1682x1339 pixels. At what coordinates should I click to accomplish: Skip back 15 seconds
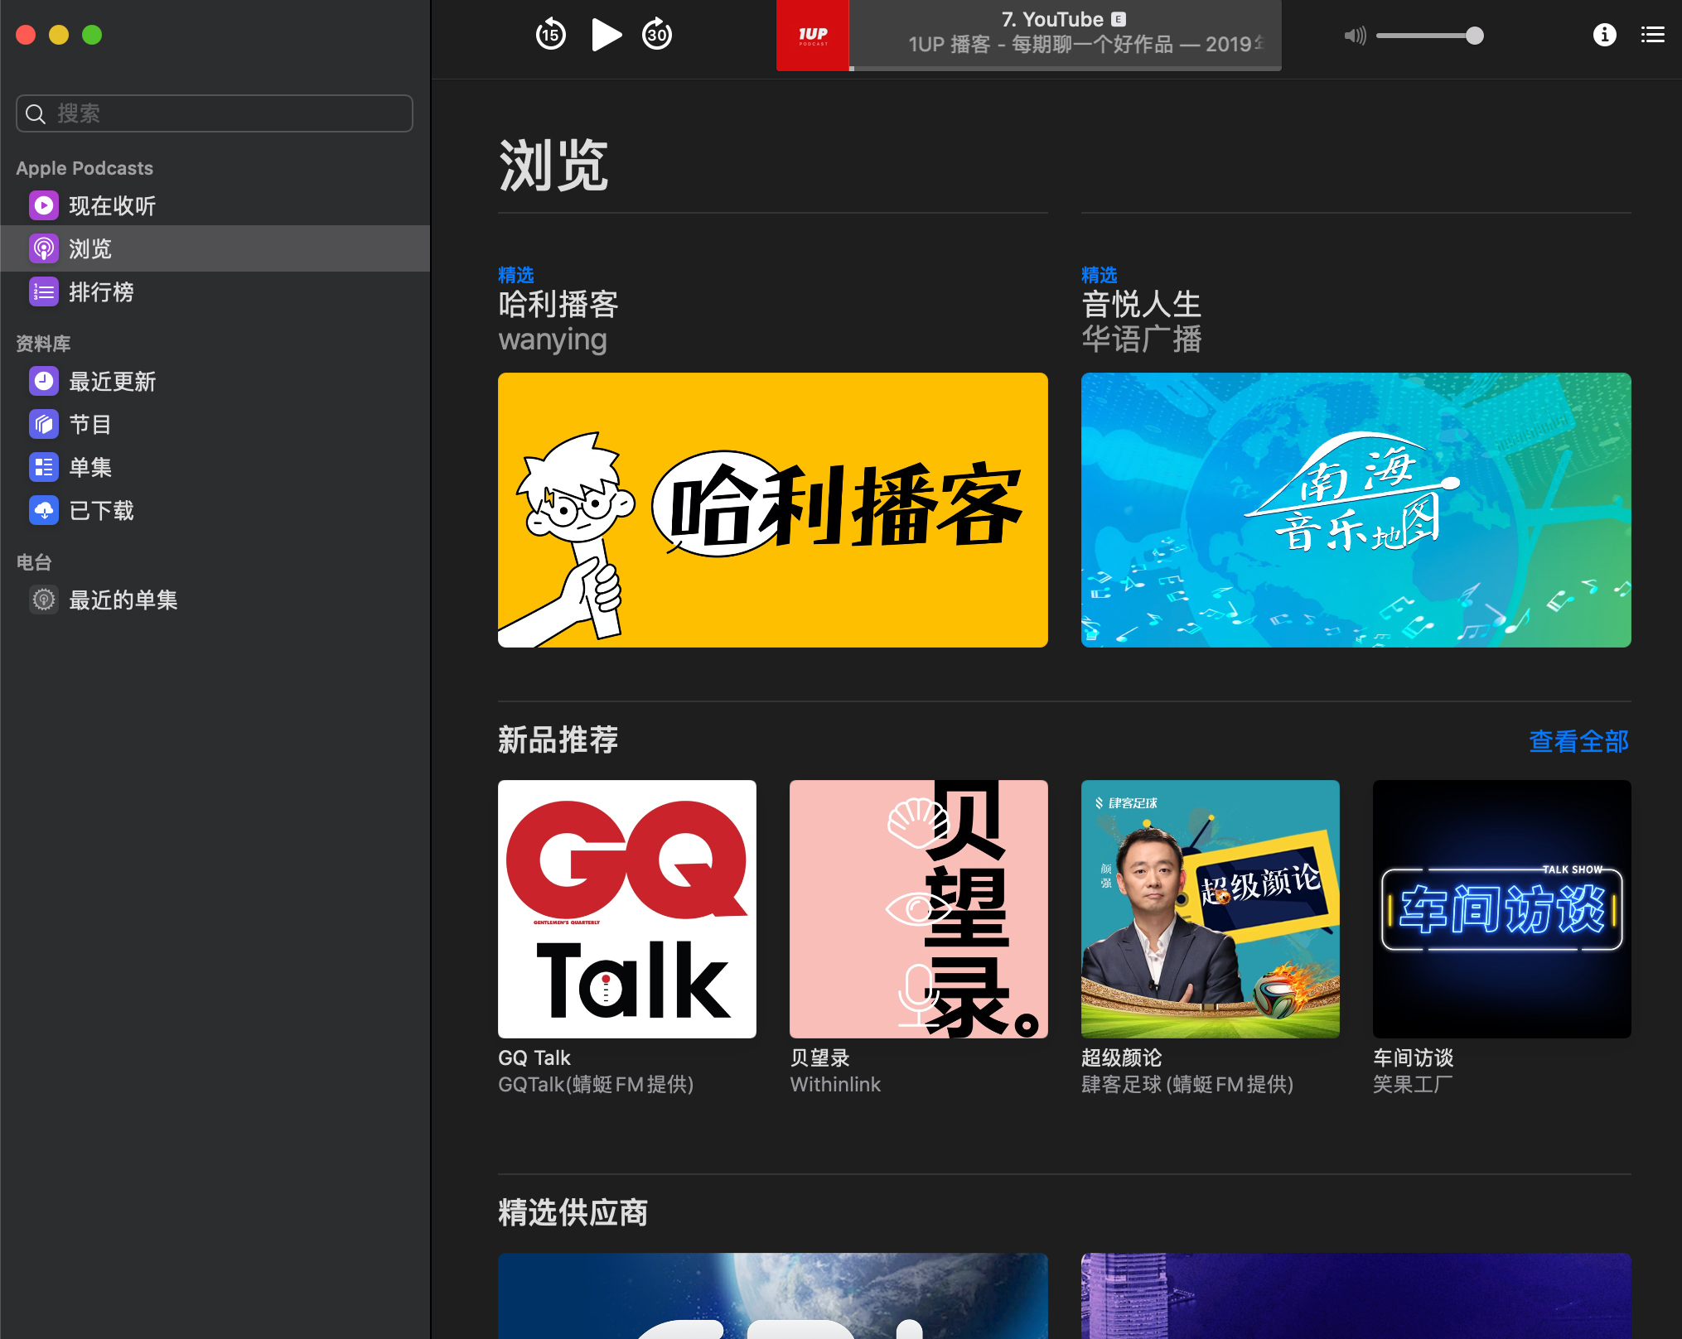click(550, 35)
